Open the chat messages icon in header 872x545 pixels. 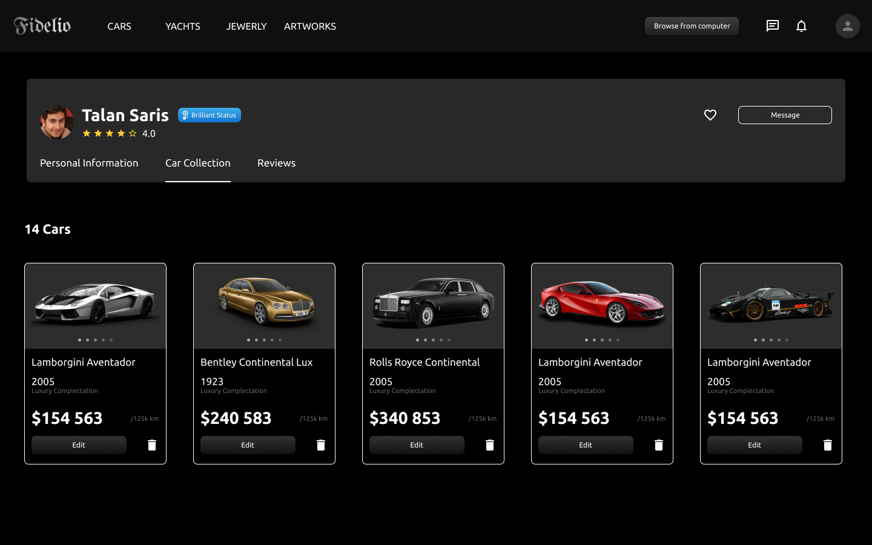(772, 26)
